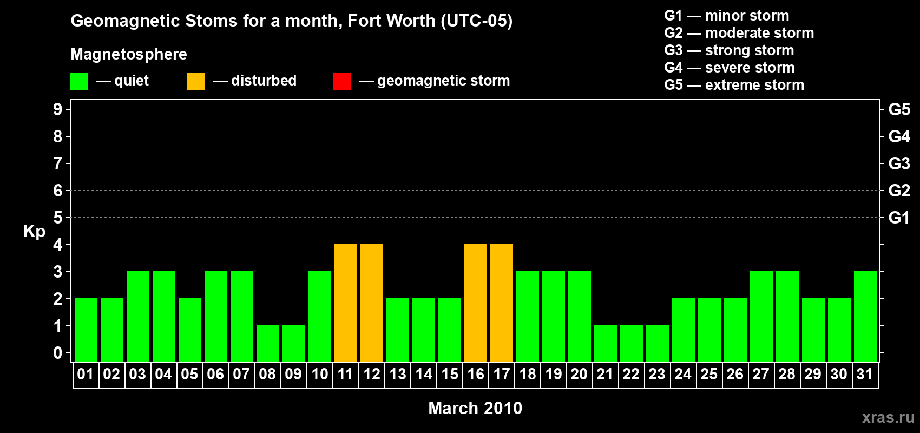The width and height of the screenshot is (920, 433).
Task: Click the short green bar for March 22
Action: point(632,343)
